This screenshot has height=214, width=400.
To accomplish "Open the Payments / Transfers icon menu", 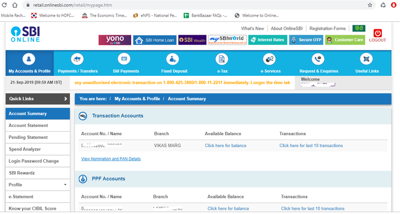I will [x=77, y=59].
